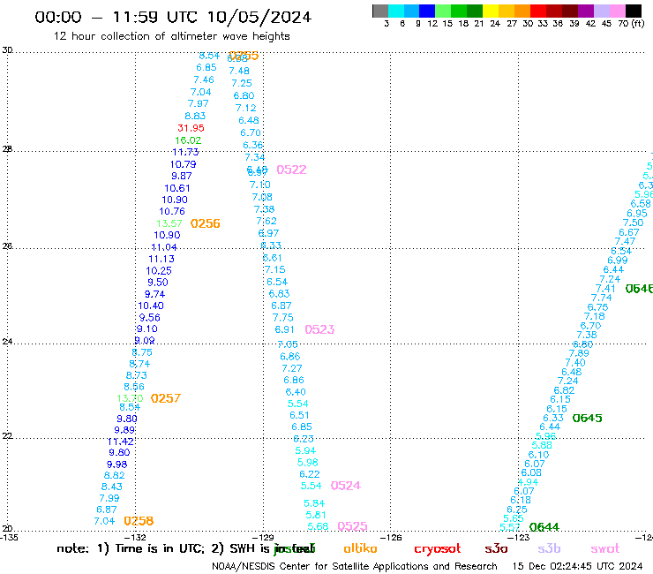Select the black swatch ending the color scale
The width and height of the screenshot is (653, 574).
(x=634, y=11)
